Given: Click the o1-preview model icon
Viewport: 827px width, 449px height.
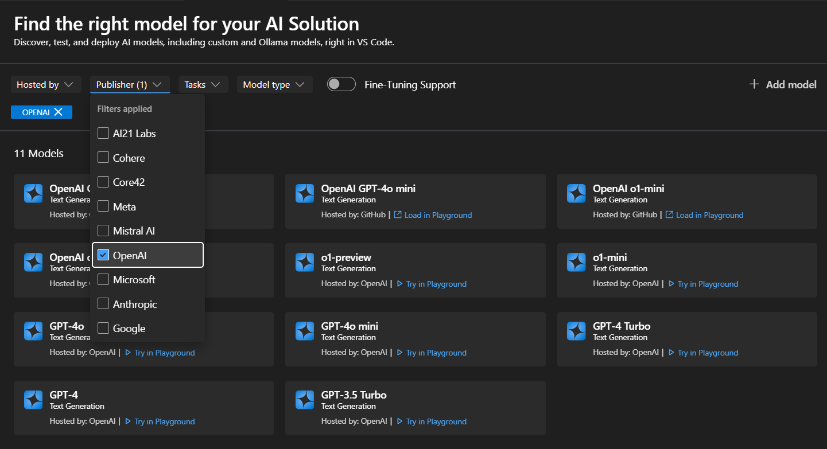Looking at the screenshot, I should pos(305,263).
